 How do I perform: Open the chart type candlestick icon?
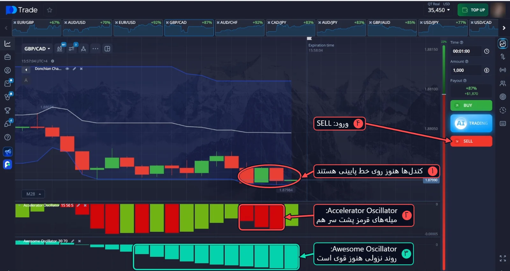point(60,49)
